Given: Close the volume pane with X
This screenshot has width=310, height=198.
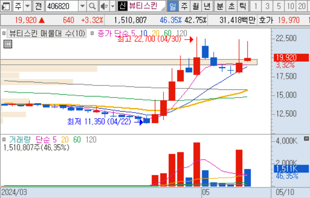Looking at the screenshot, I should coord(306,139).
